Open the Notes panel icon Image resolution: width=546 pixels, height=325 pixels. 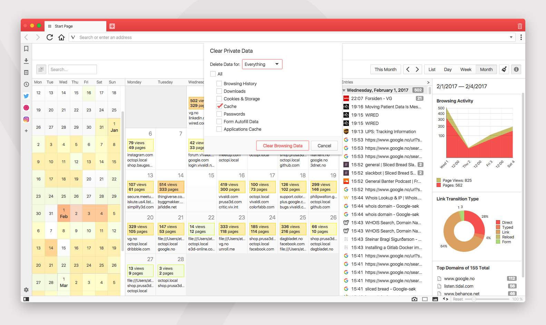[x=26, y=72]
